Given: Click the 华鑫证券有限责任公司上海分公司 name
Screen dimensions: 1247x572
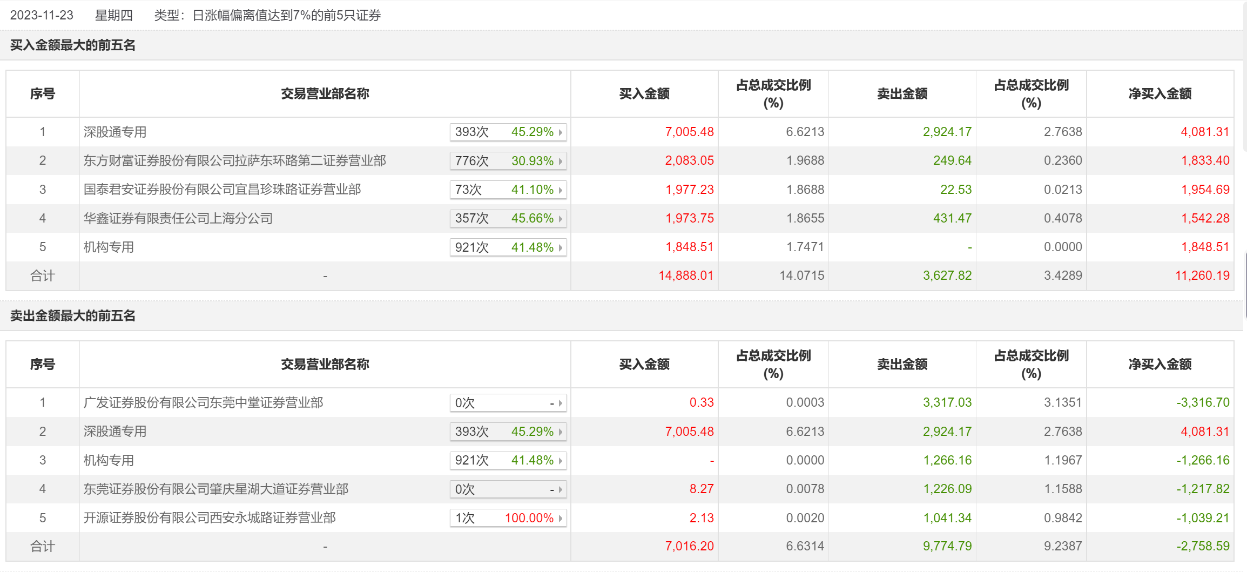Looking at the screenshot, I should click(x=178, y=219).
